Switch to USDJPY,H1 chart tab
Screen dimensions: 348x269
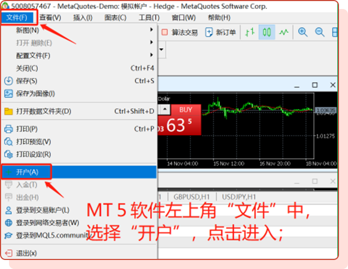pyautogui.click(x=239, y=197)
